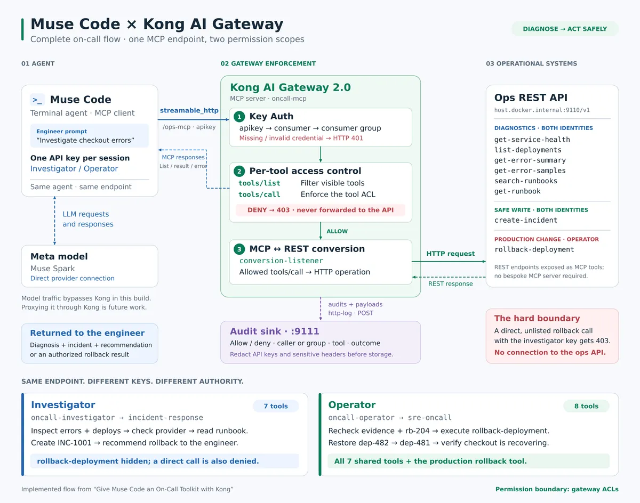
Task: Click the green 'ALLOW' arrow label
Action: pyautogui.click(x=337, y=231)
